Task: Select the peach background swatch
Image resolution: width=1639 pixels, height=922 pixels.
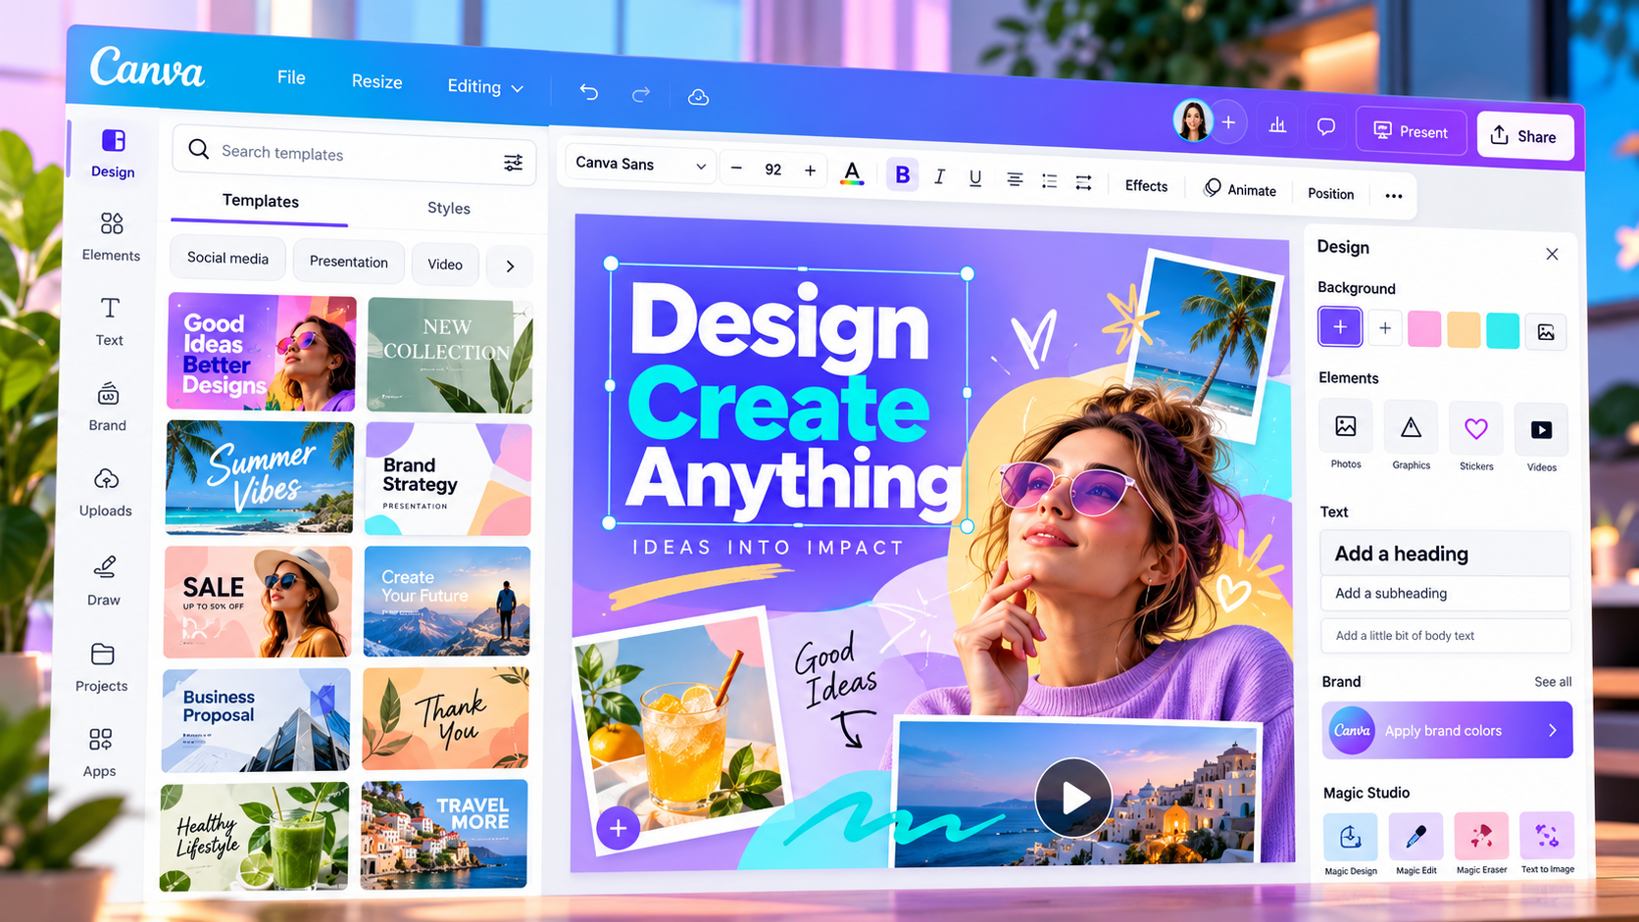Action: coord(1464,330)
